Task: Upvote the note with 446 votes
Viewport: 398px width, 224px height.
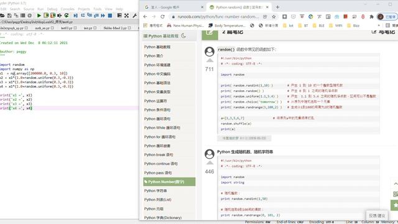Action: click(210, 163)
